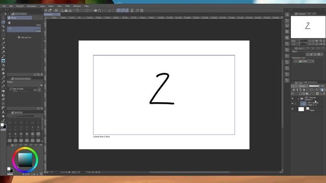The width and height of the screenshot is (326, 183).
Task: Select the Zoom magnifier tool in left toolbar
Action: tap(3, 18)
